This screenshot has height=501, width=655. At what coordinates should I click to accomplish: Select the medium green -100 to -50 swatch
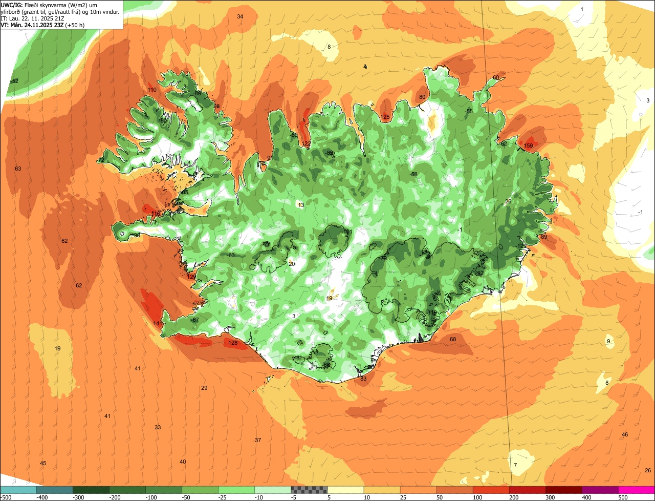(164, 490)
